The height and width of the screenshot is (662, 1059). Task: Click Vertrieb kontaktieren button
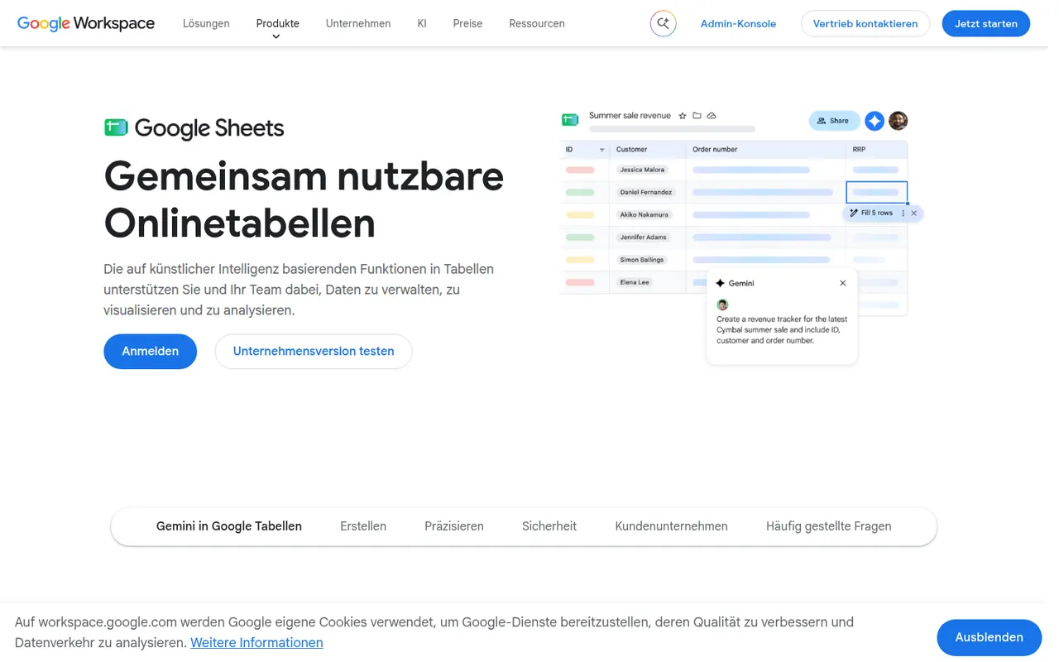865,24
